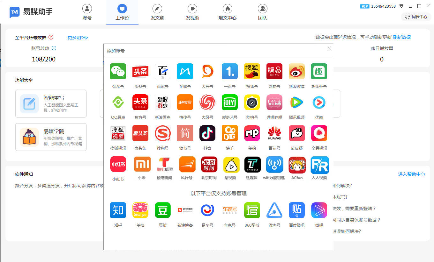The image size is (434, 262).
Task: Select the wifi万能钥匙 platform icon
Action: point(274,164)
